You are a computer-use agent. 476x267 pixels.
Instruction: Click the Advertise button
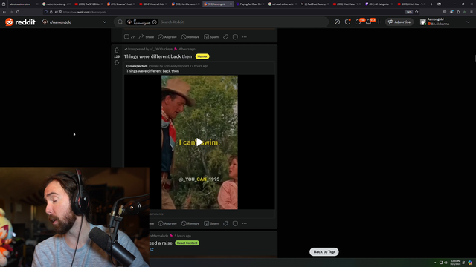399,22
